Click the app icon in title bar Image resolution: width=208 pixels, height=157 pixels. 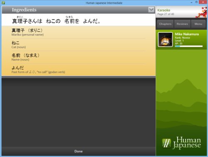3,3
